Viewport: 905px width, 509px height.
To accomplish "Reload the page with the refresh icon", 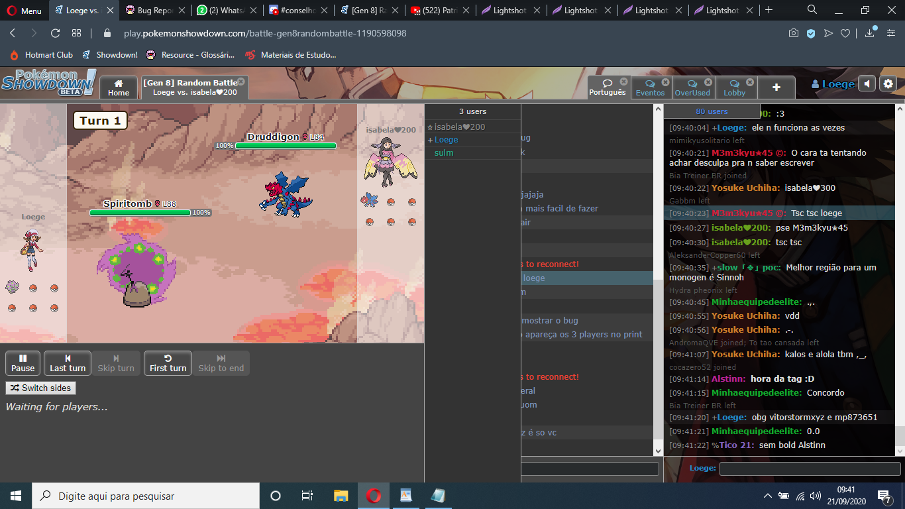I will point(55,33).
